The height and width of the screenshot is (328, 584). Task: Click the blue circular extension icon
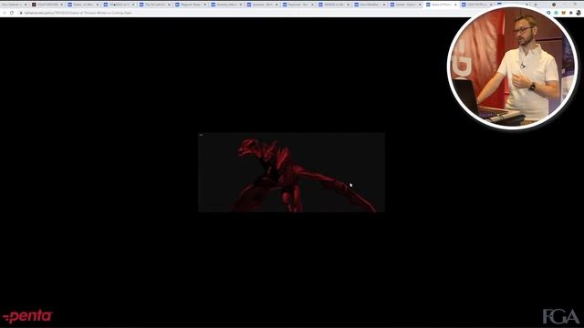tap(548, 13)
